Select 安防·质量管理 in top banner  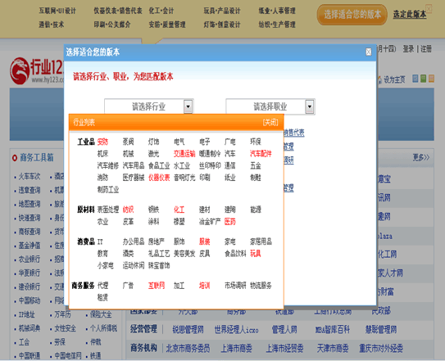click(167, 25)
